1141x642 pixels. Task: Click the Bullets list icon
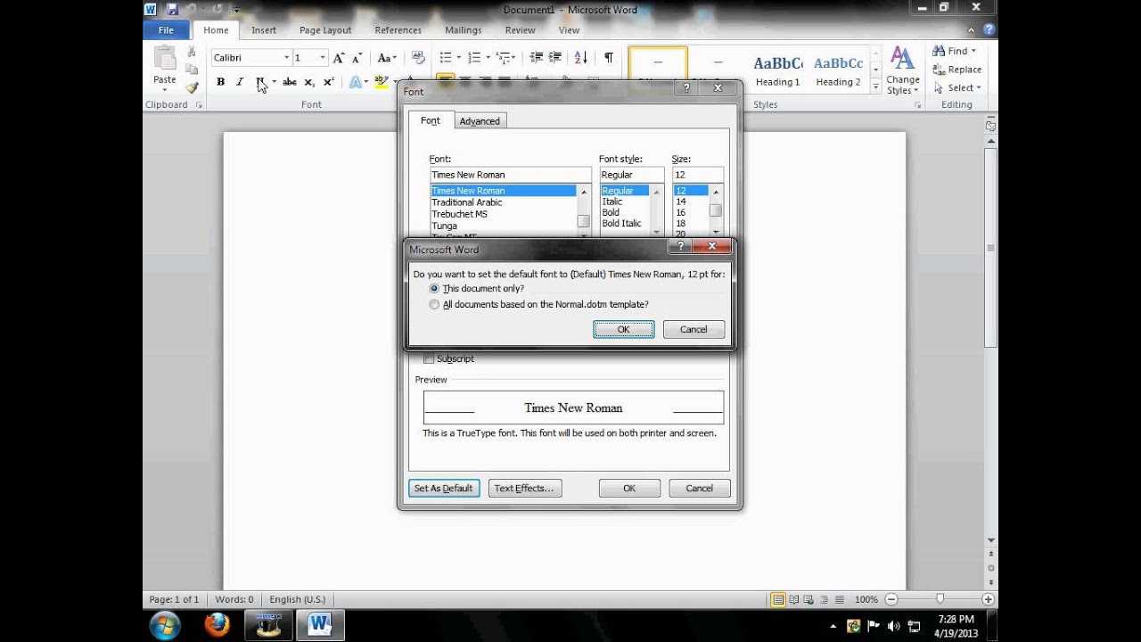(446, 57)
